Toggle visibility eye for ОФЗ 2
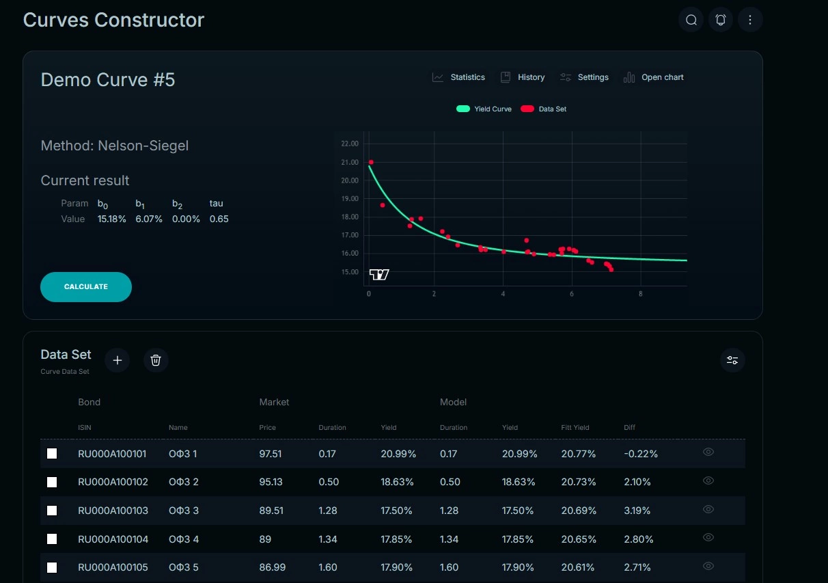 point(708,480)
